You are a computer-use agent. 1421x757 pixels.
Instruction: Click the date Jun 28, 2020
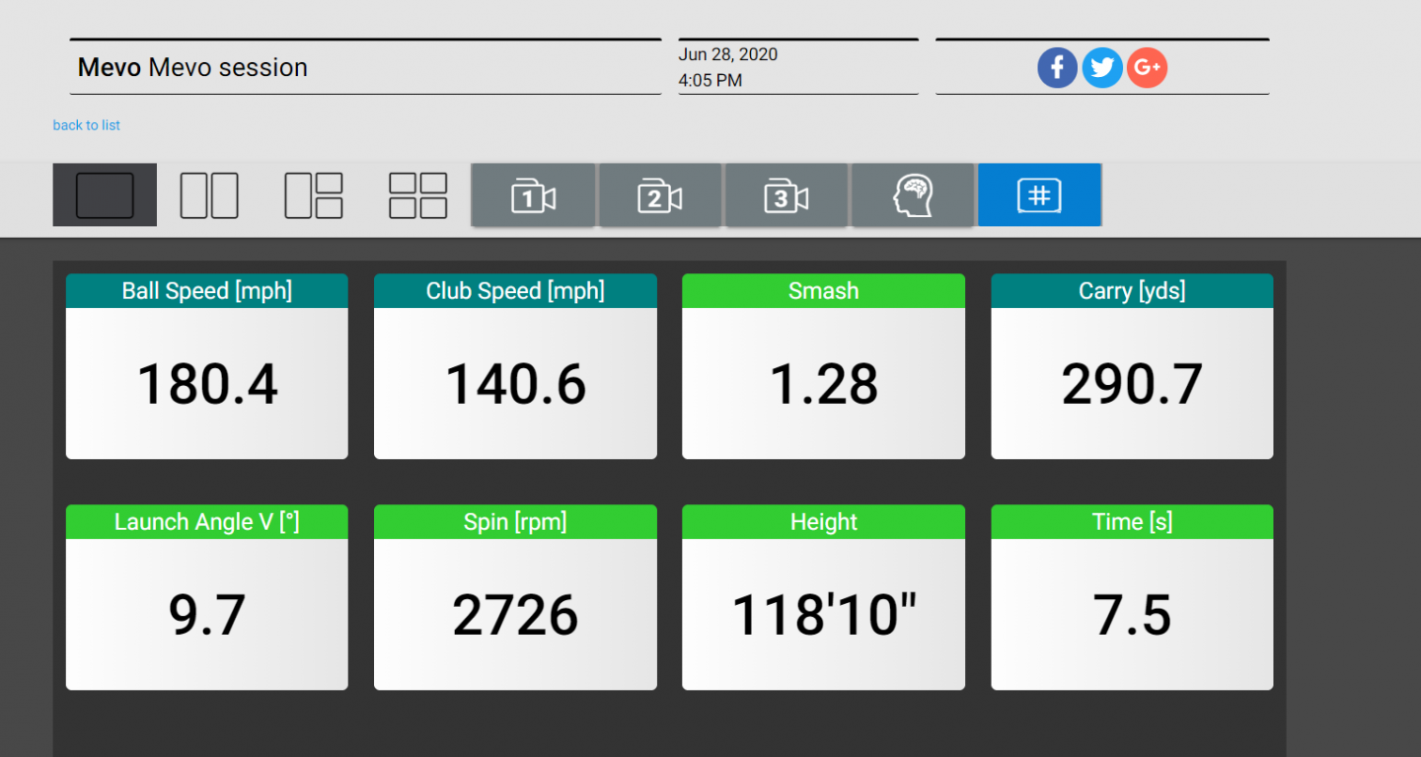pyautogui.click(x=728, y=54)
